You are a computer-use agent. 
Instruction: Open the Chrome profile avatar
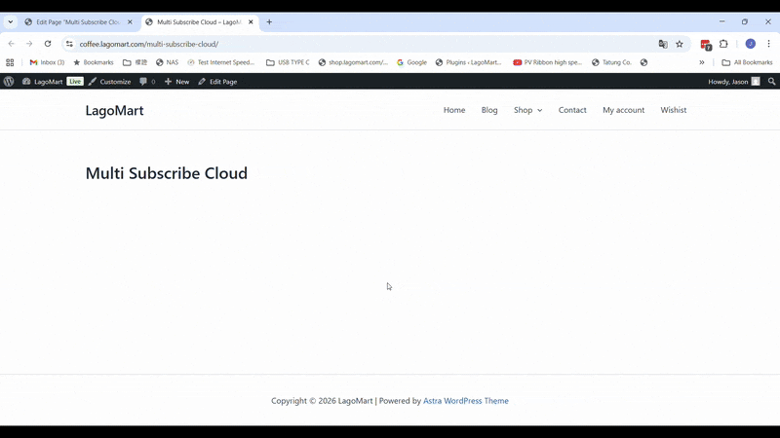coord(750,44)
